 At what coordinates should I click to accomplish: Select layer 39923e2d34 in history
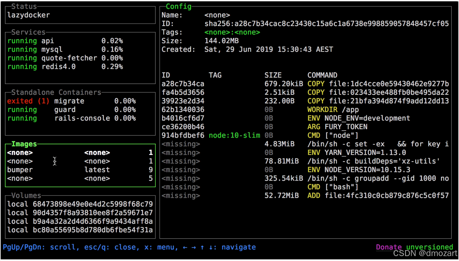pos(305,101)
